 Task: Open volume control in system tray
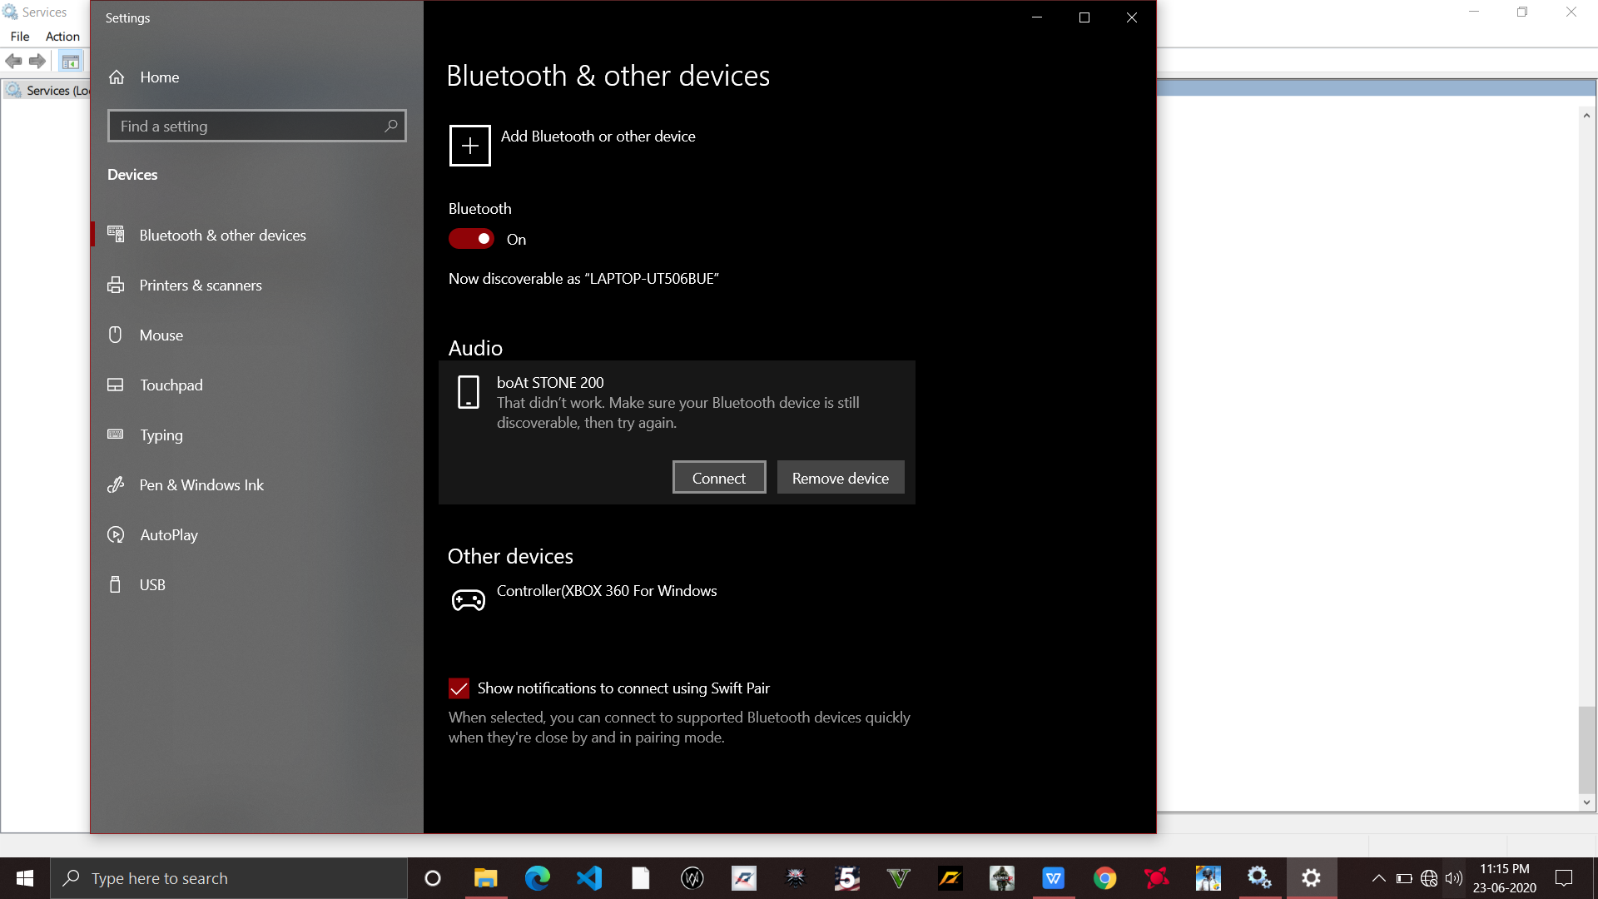pyautogui.click(x=1454, y=878)
